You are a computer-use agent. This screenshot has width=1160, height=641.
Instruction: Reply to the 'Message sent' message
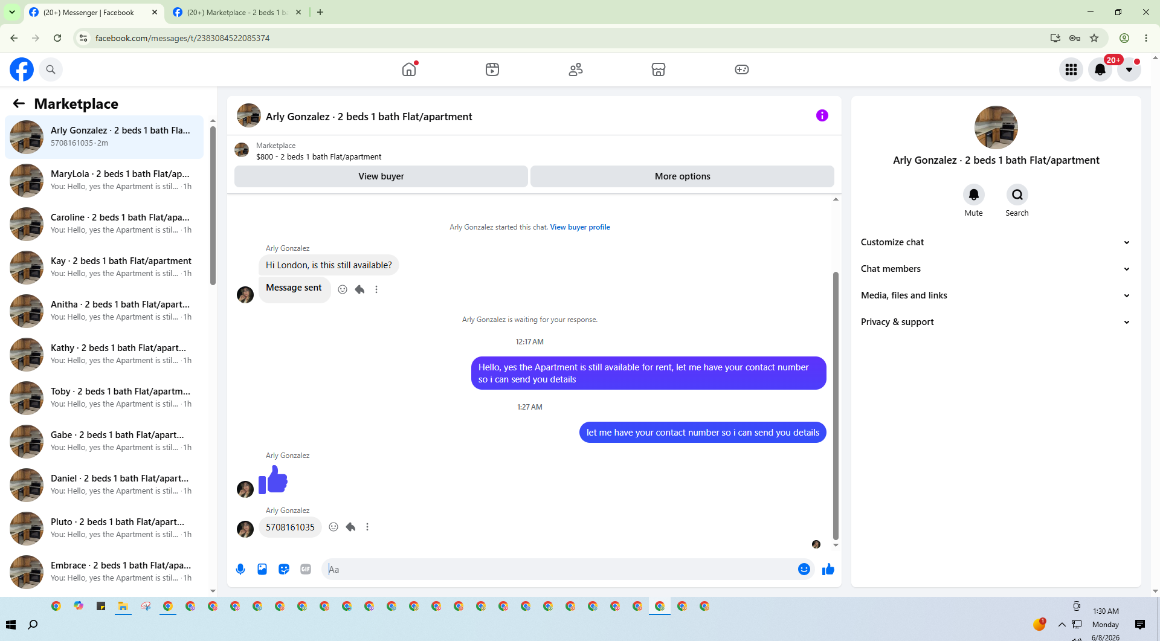pyautogui.click(x=359, y=289)
